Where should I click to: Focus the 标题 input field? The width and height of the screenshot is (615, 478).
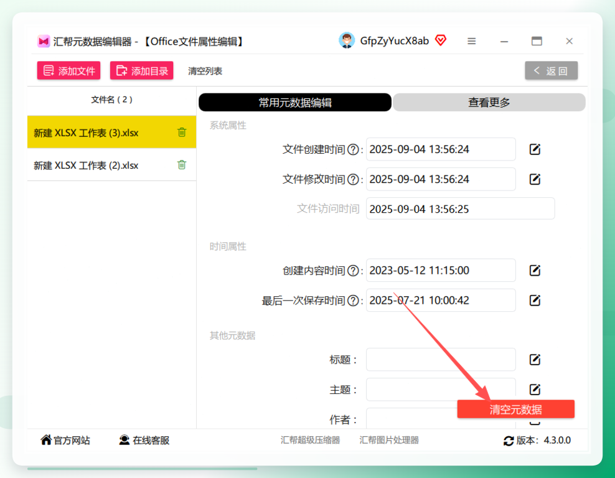pos(441,360)
